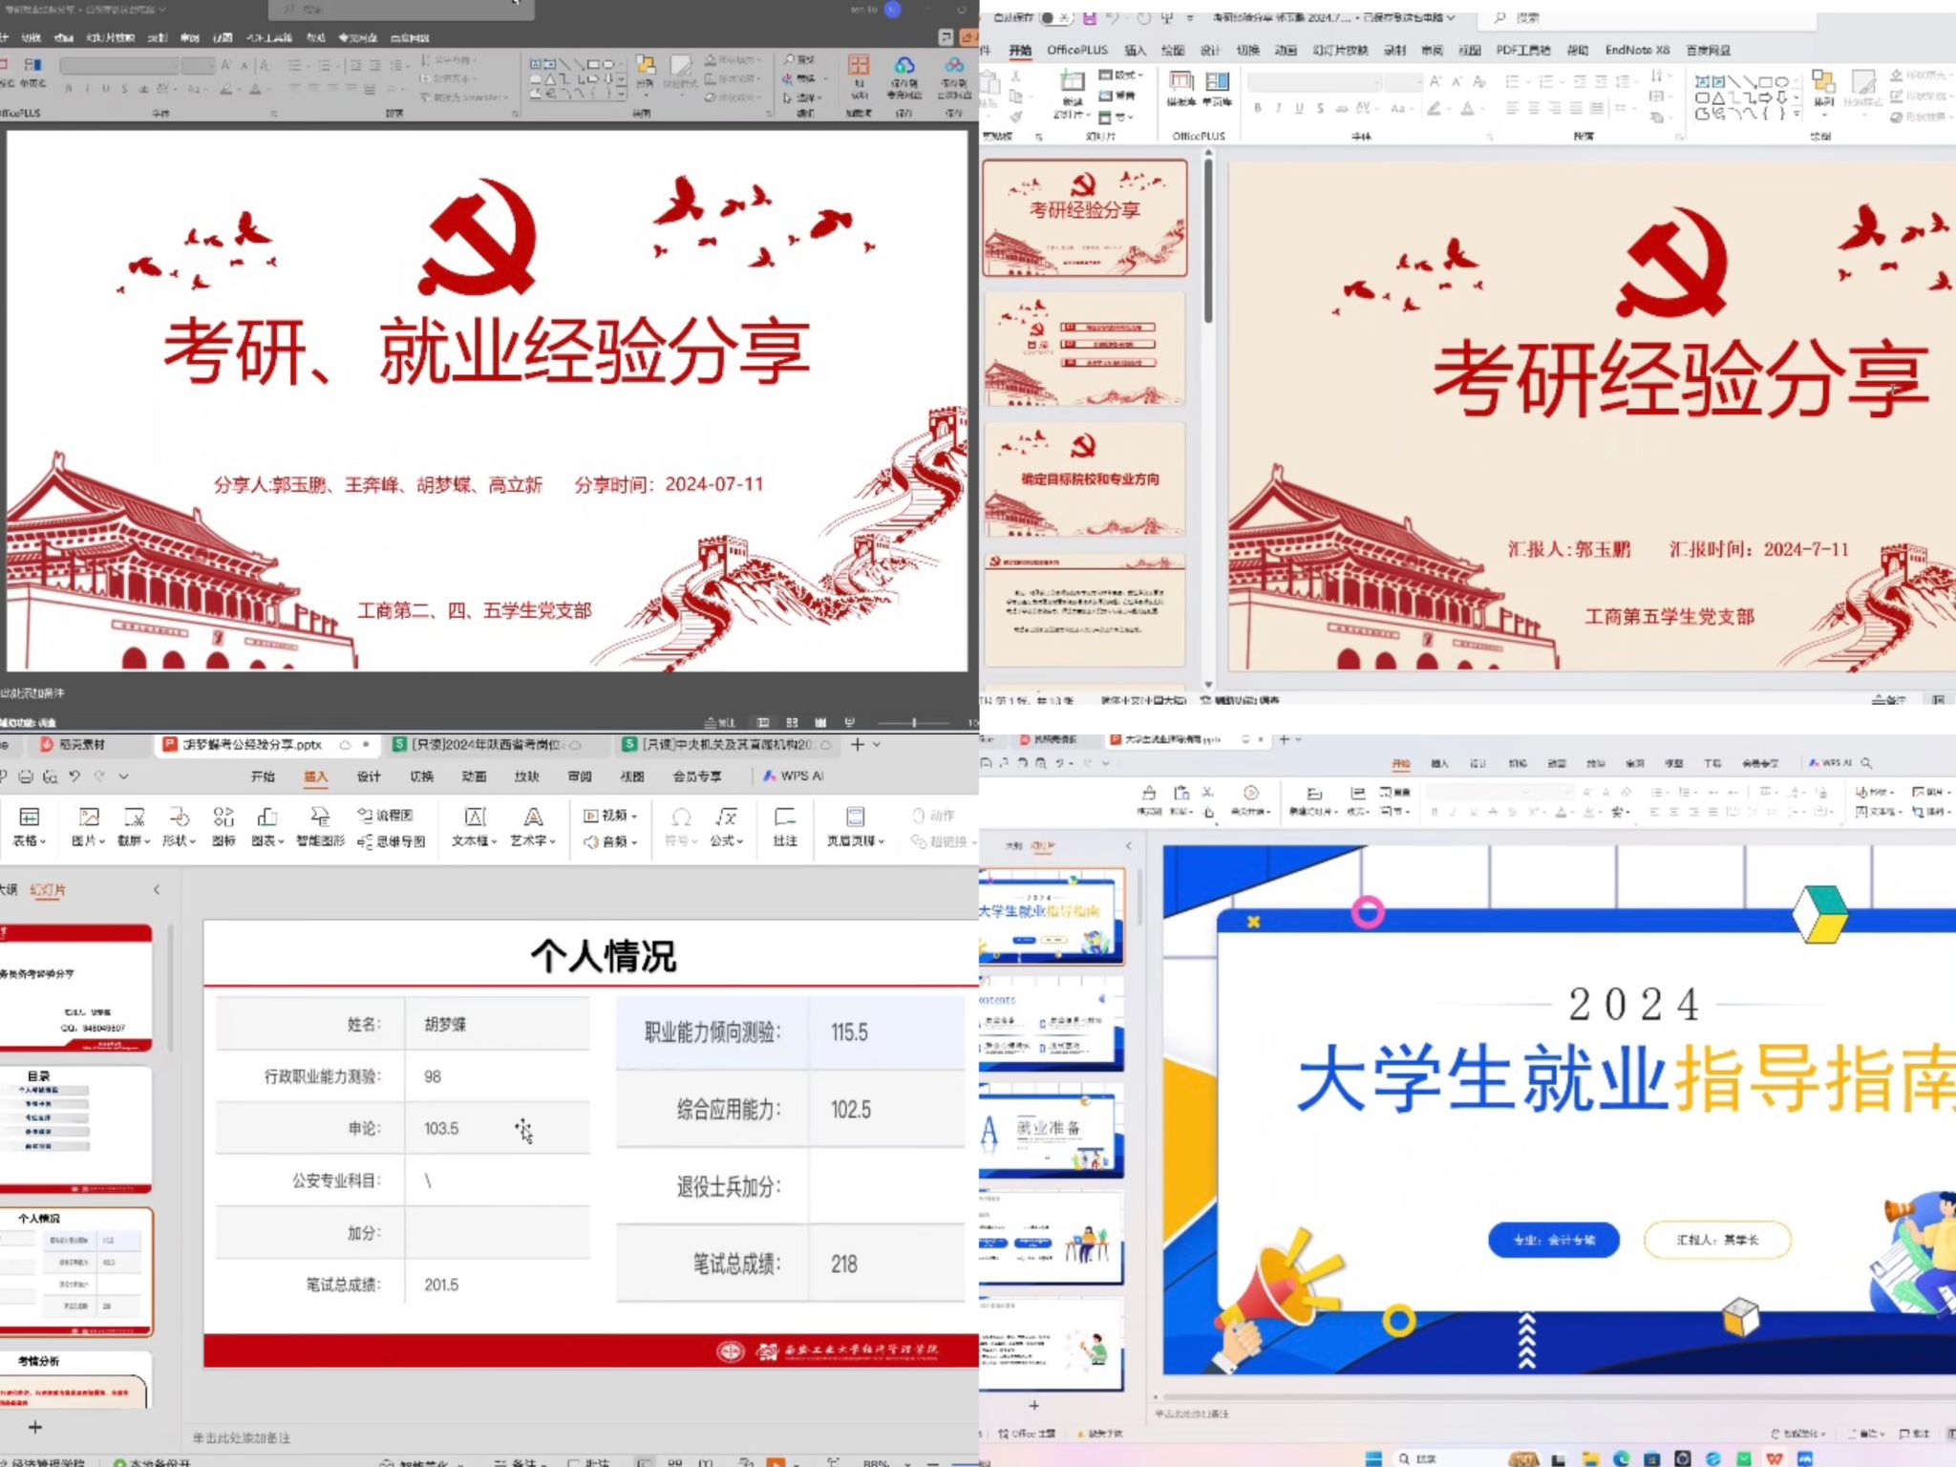Click the 图片 picture insert icon
This screenshot has width=1956, height=1467.
88,819
